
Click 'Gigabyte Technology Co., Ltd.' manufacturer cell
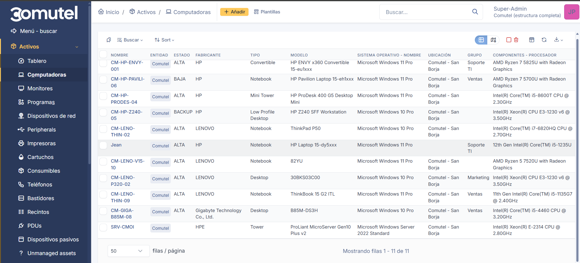(218, 214)
